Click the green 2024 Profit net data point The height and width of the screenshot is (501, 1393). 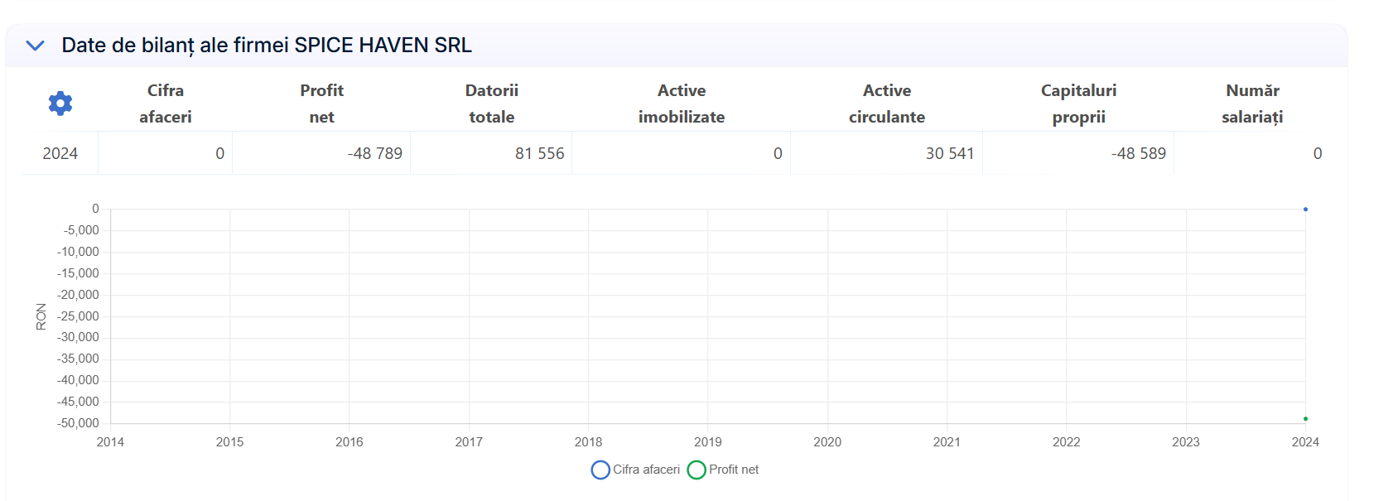(1305, 419)
